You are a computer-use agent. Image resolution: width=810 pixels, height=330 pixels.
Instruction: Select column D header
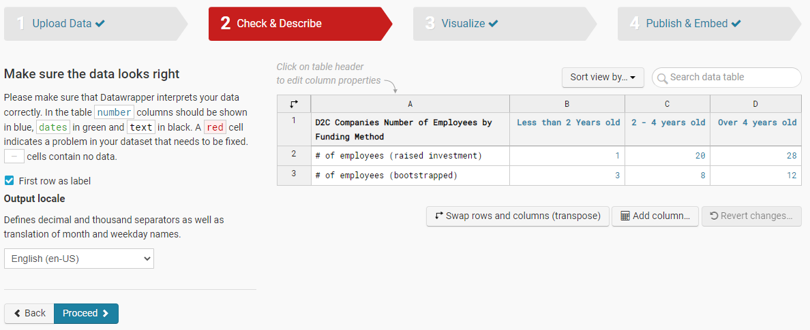coord(755,103)
